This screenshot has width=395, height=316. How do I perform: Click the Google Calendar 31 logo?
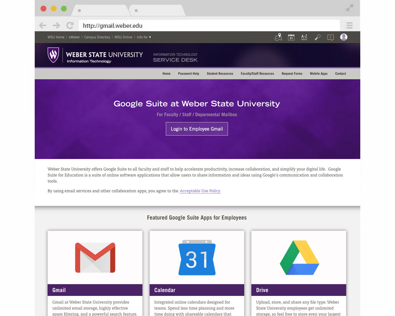[197, 258]
